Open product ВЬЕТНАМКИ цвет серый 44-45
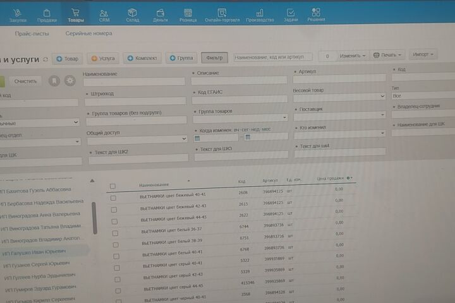The height and width of the screenshot is (303, 455). pyautogui.click(x=174, y=288)
